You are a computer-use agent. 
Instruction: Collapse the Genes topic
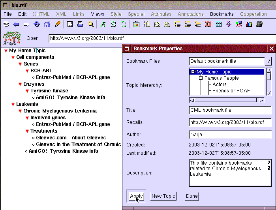20,64
